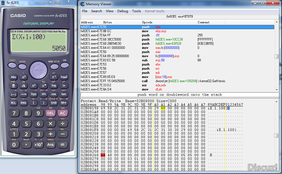Click the log key
This screenshot has height=174, width=282.
54,85
